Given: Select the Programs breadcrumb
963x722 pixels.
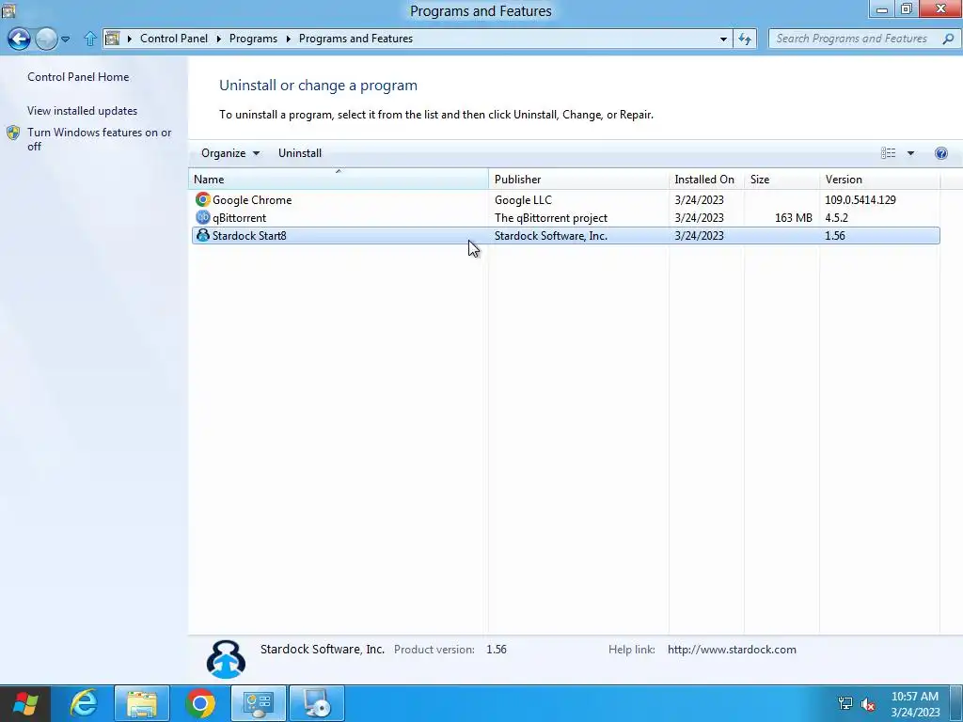Looking at the screenshot, I should click(x=253, y=38).
